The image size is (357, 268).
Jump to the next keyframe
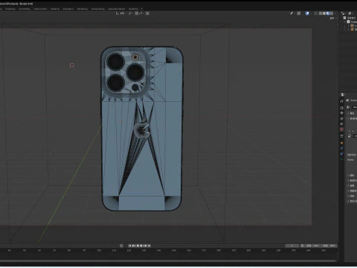pyautogui.click(x=145, y=246)
